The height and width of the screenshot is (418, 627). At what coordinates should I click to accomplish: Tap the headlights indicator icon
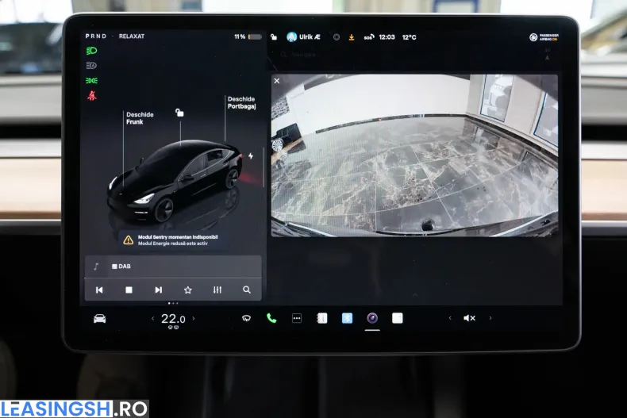[x=91, y=51]
